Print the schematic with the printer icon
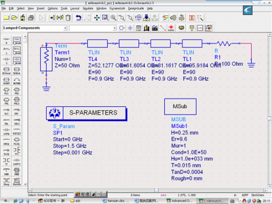The width and height of the screenshot is (272, 204). [31, 17]
